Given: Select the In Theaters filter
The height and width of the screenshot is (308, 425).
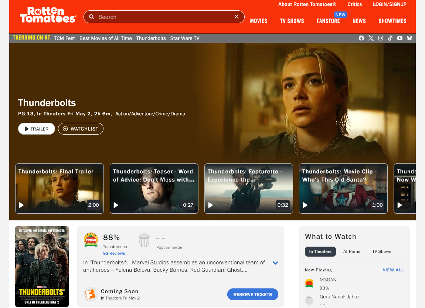Looking at the screenshot, I should 320,251.
